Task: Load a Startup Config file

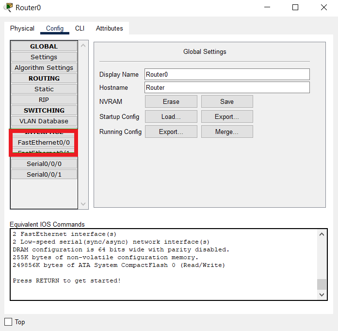Action: (171, 117)
